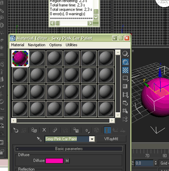Click the pink Diffuse color swatch
The image size is (169, 171).
[x=55, y=160]
